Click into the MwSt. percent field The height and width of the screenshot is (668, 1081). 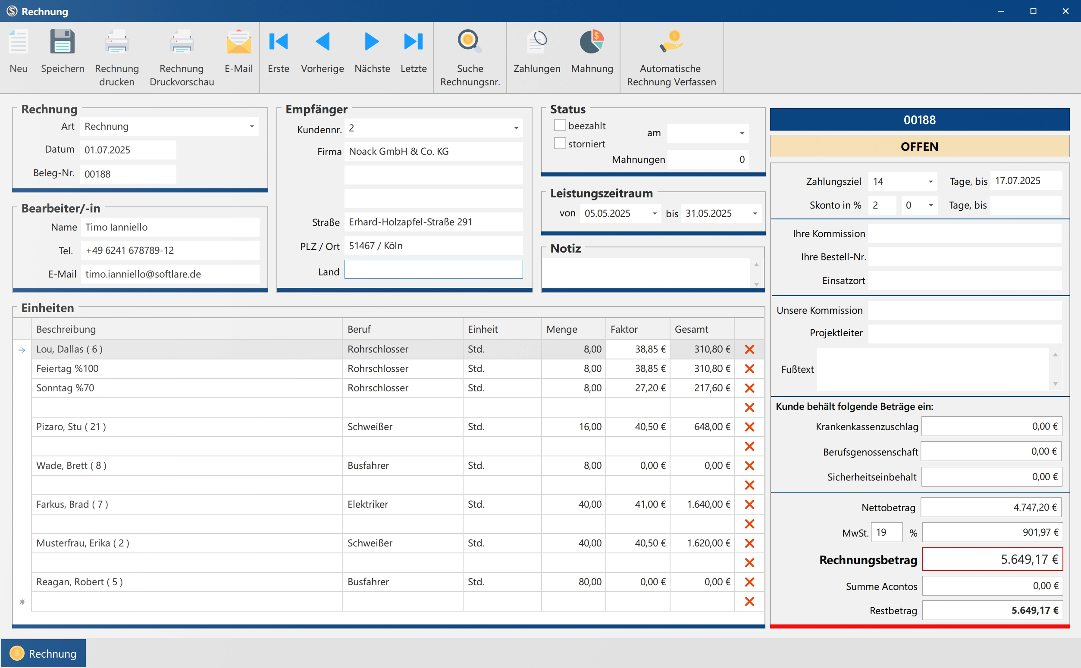point(886,532)
